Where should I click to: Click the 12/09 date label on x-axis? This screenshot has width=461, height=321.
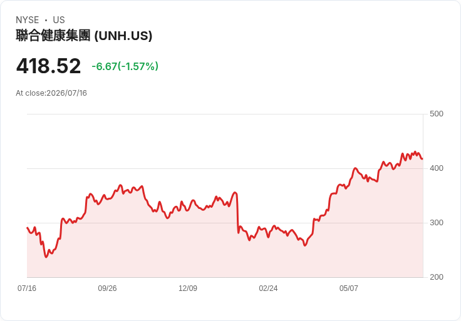click(x=188, y=288)
